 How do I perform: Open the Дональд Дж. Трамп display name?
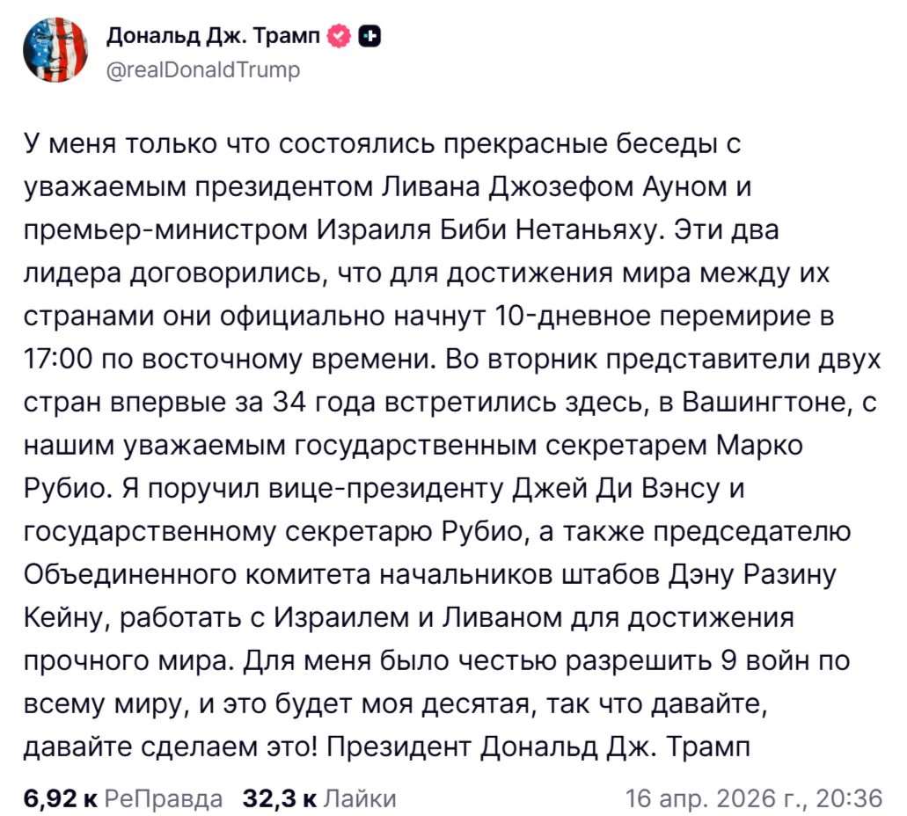pyautogui.click(x=214, y=36)
